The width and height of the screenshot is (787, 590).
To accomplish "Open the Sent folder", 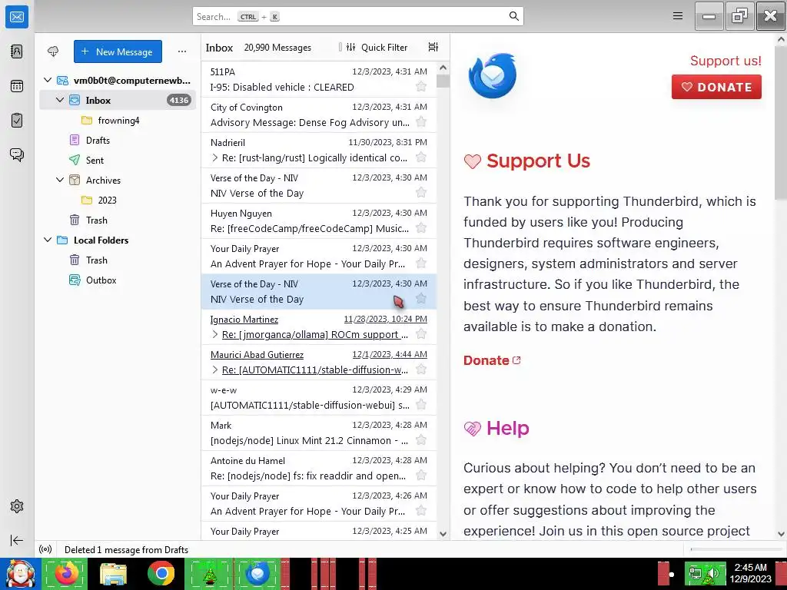I will point(118,160).
